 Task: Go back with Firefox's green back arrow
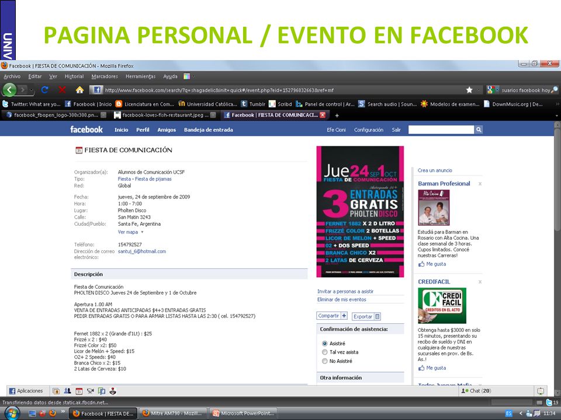10,90
